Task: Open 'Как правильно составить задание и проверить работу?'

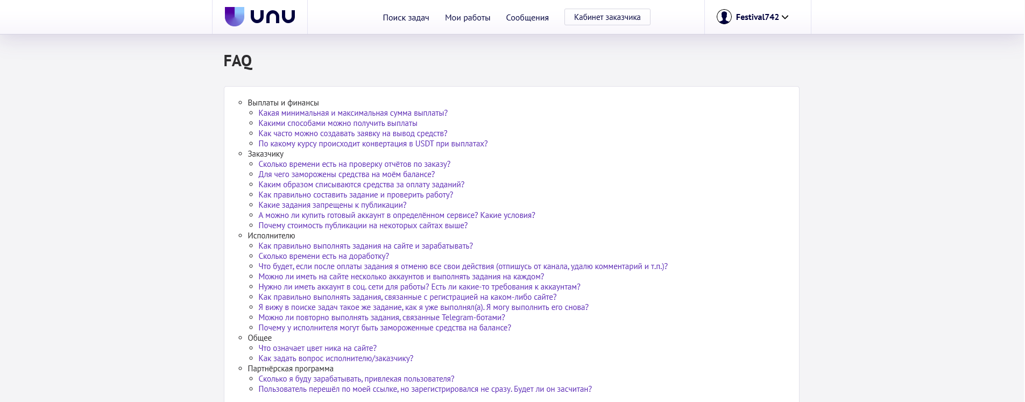Action: click(x=356, y=195)
